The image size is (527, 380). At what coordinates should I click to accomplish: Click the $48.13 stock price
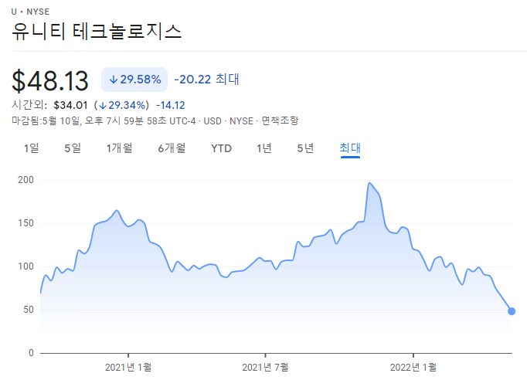tap(50, 80)
